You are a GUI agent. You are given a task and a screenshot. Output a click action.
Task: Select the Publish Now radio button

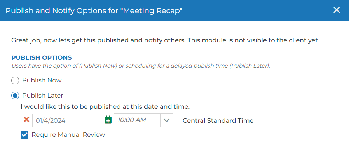click(15, 80)
